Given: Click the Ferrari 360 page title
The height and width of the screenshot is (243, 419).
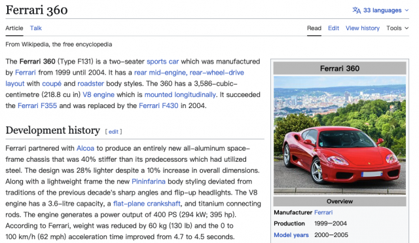Looking at the screenshot, I should [37, 10].
